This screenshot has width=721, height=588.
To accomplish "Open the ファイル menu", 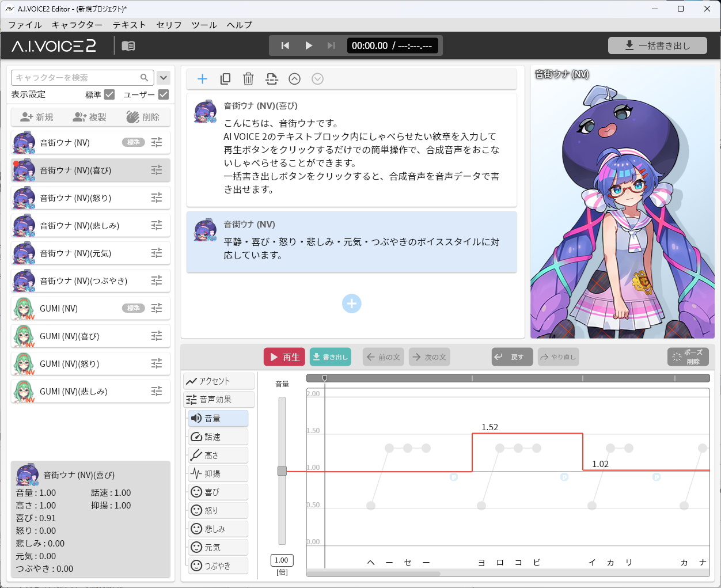I will pyautogui.click(x=25, y=25).
